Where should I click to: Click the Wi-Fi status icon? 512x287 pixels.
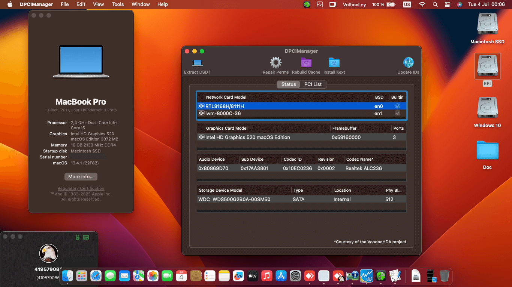[x=422, y=4]
